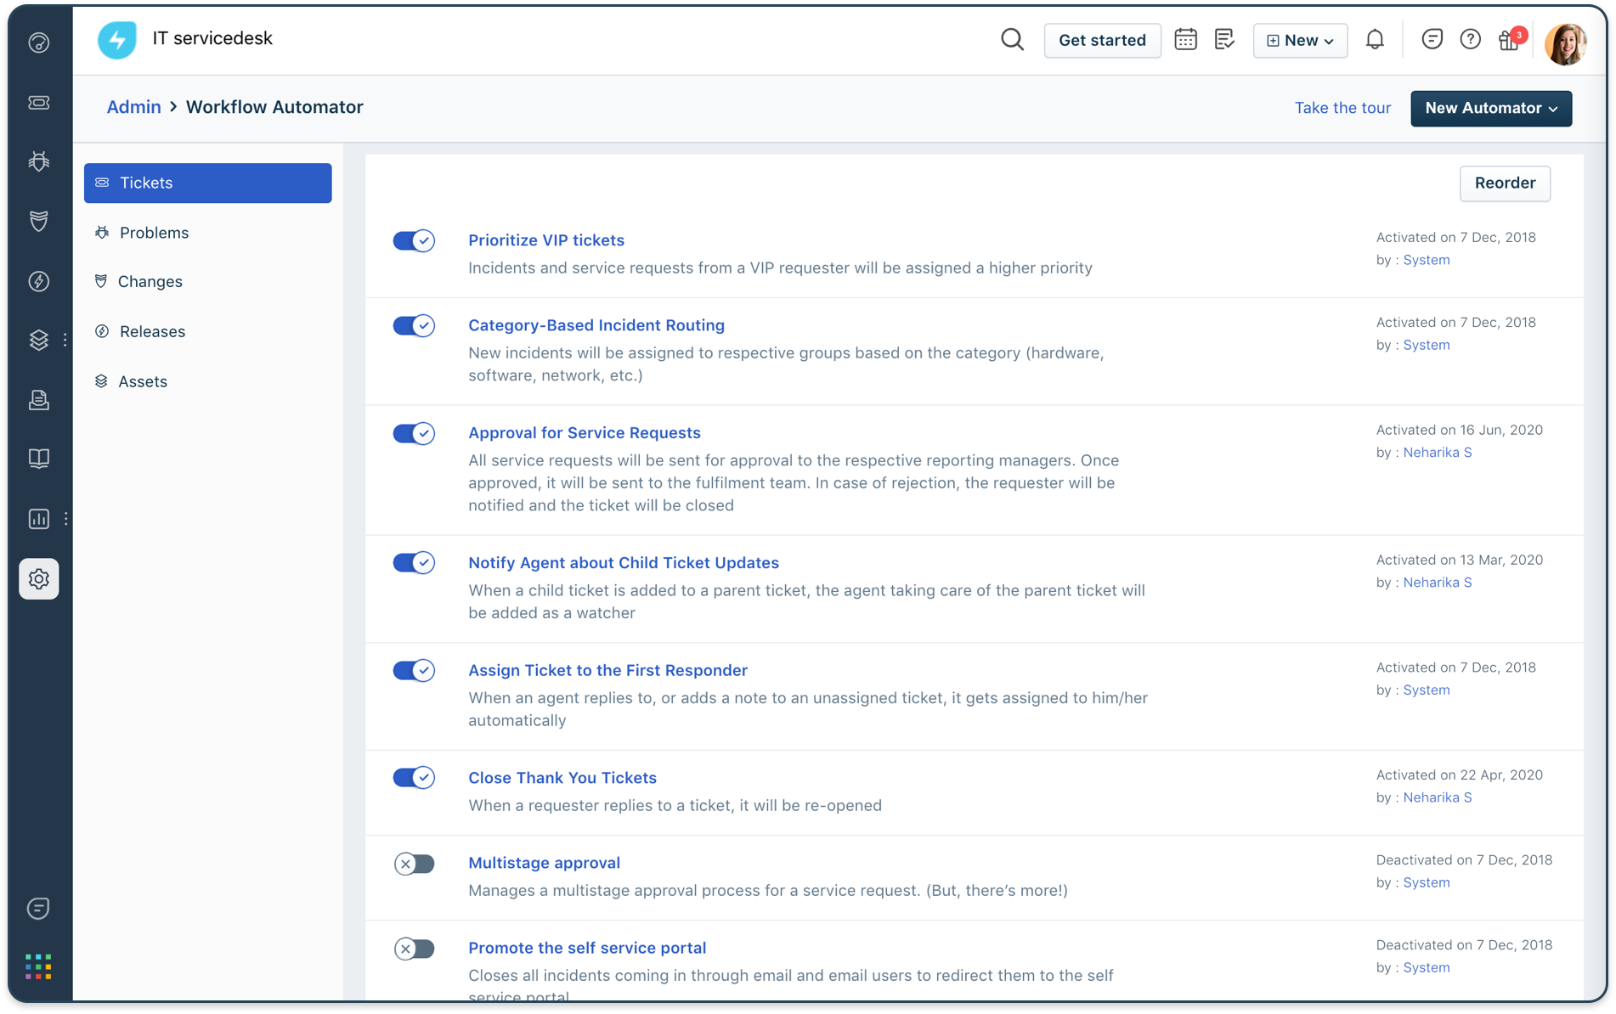This screenshot has width=1616, height=1014.
Task: Click the Take the tour link
Action: coord(1342,108)
